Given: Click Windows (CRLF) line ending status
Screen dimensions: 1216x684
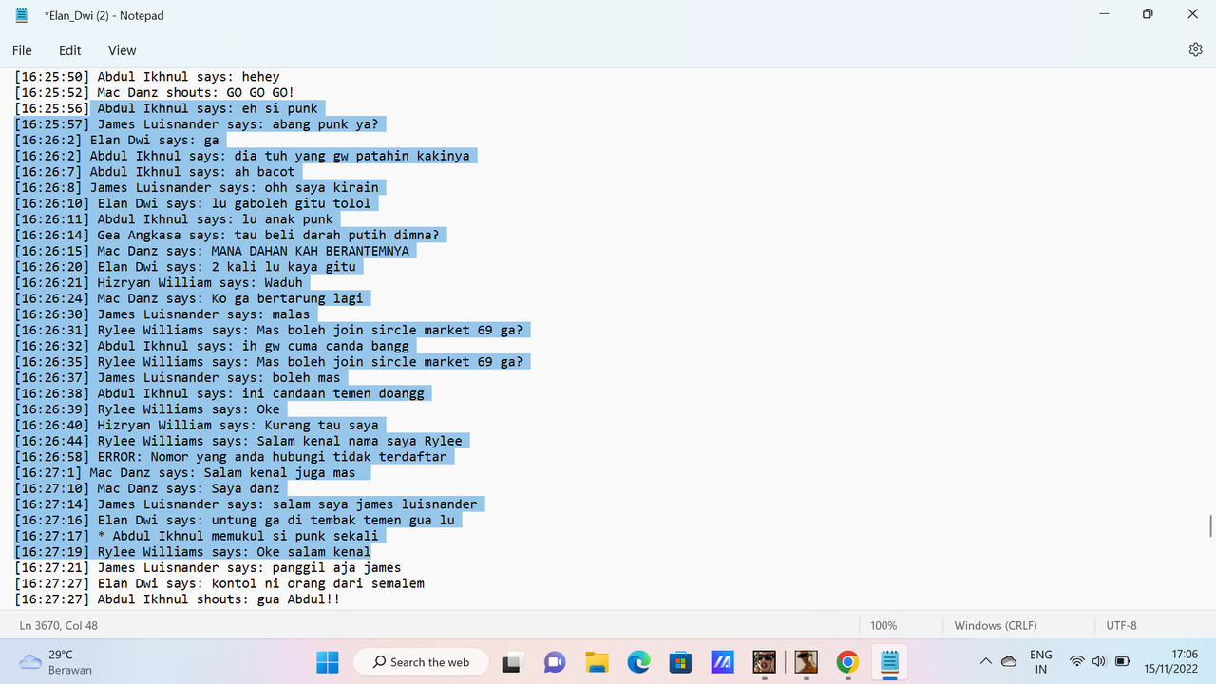Looking at the screenshot, I should (996, 625).
